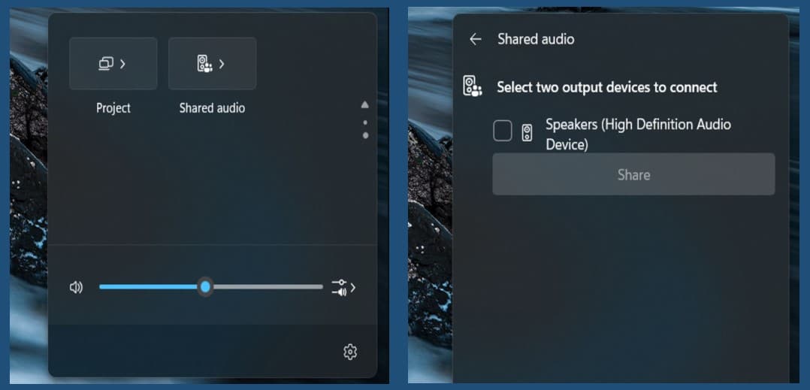Click the Project label text
This screenshot has width=810, height=390.
point(113,108)
